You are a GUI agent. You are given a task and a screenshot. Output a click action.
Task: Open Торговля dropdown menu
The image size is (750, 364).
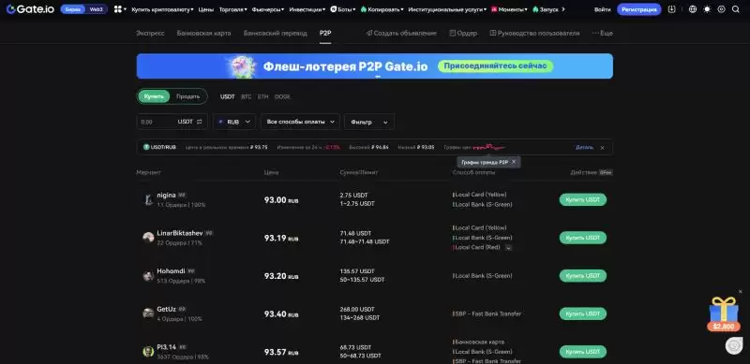point(233,9)
